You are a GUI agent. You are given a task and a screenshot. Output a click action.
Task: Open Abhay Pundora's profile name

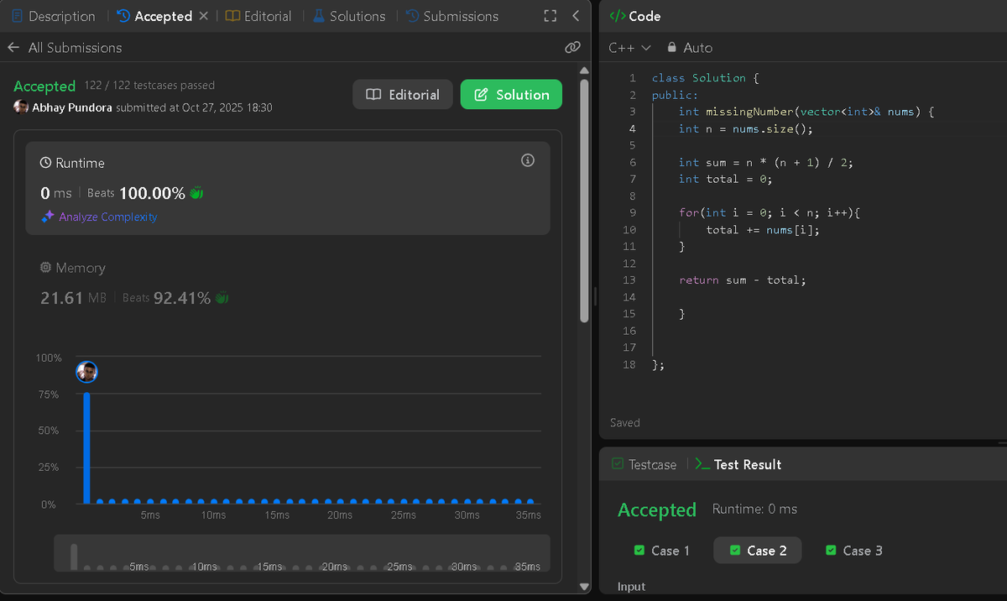point(72,107)
